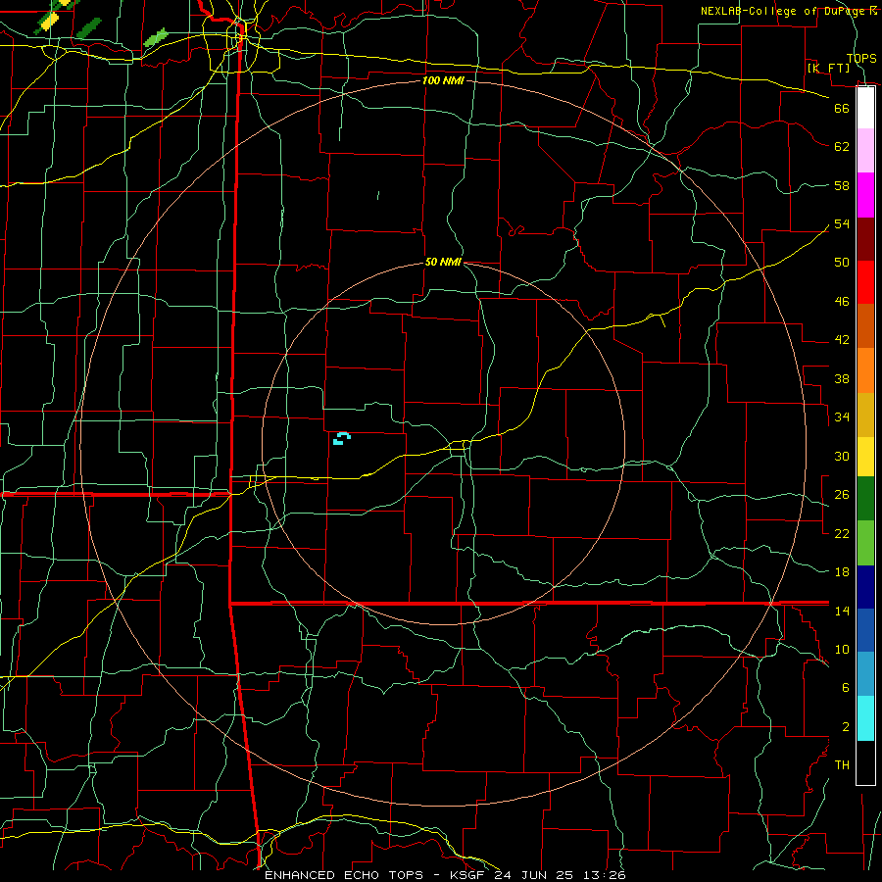This screenshot has width=882, height=882.
Task: Click the cyan echo near map center
Action: pos(341,439)
